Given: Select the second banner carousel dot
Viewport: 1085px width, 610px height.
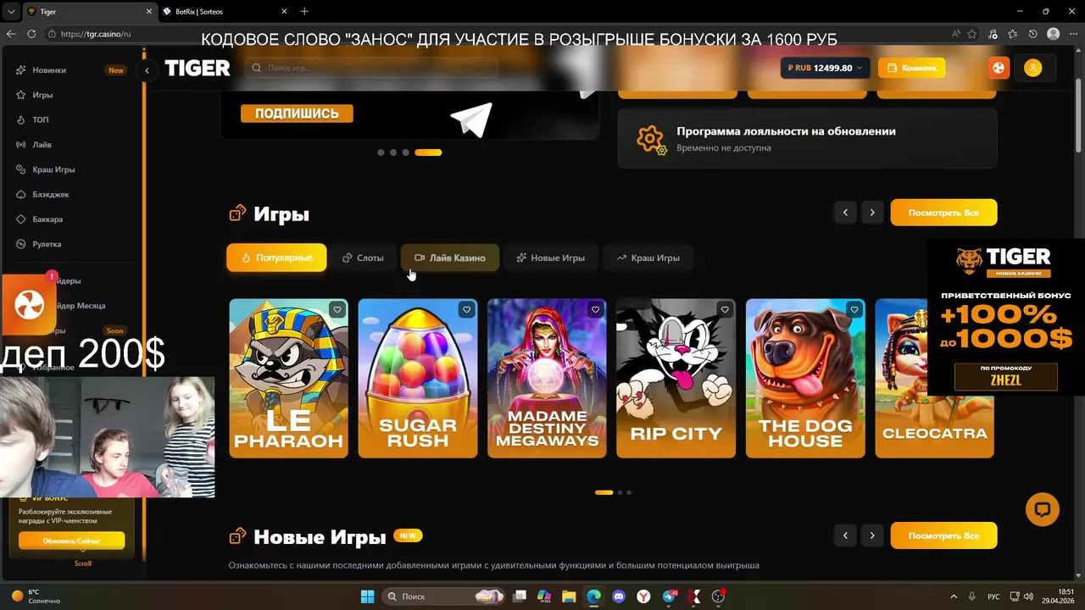Looking at the screenshot, I should coord(393,152).
